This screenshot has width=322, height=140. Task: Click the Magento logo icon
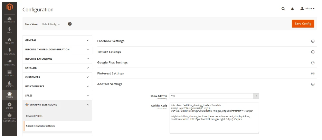pyautogui.click(x=9, y=6)
